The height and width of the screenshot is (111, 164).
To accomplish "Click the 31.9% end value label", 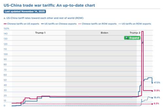I will point(157,90).
